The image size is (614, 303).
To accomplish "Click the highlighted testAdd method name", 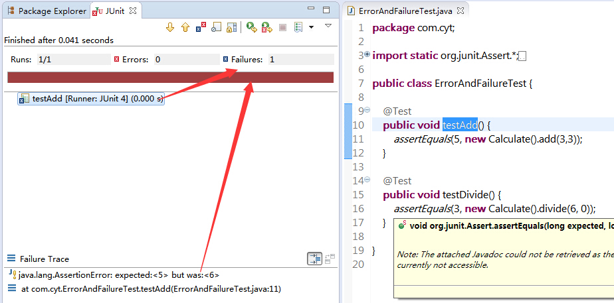I will click(460, 125).
